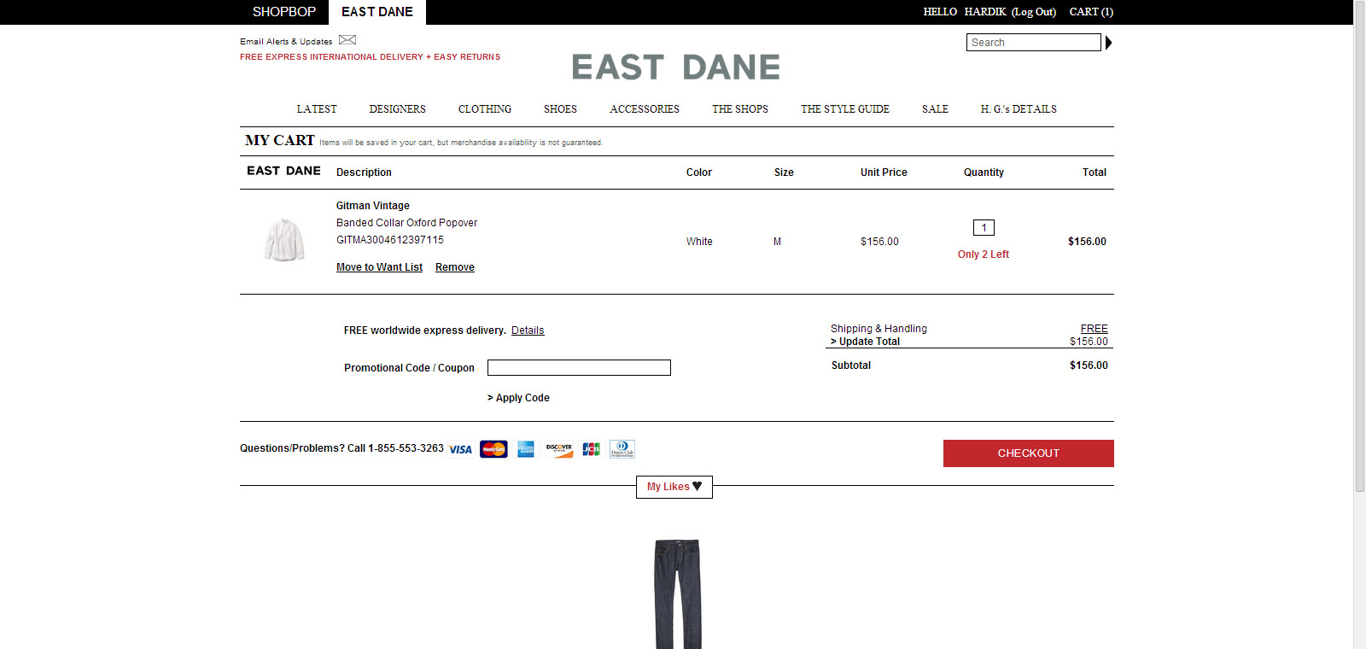Click the white shirt thumbnail

coord(284,240)
